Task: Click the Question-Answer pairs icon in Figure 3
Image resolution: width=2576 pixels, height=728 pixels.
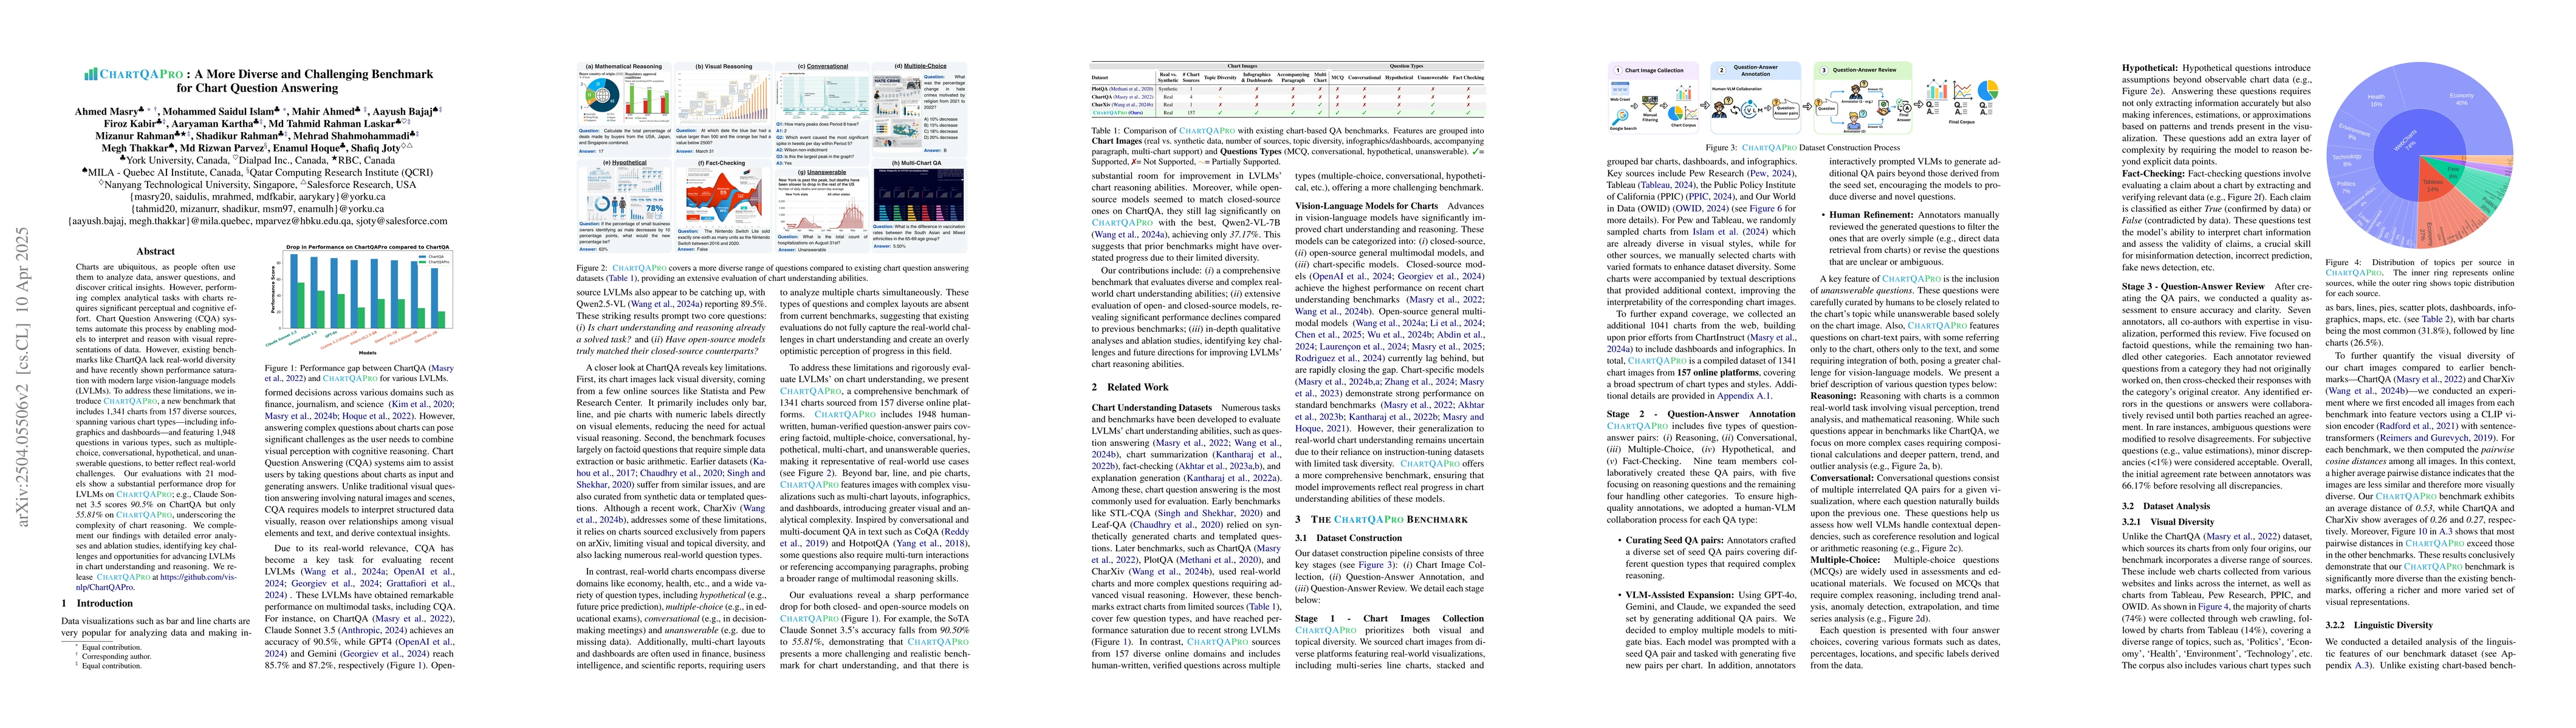Action: (1786, 110)
